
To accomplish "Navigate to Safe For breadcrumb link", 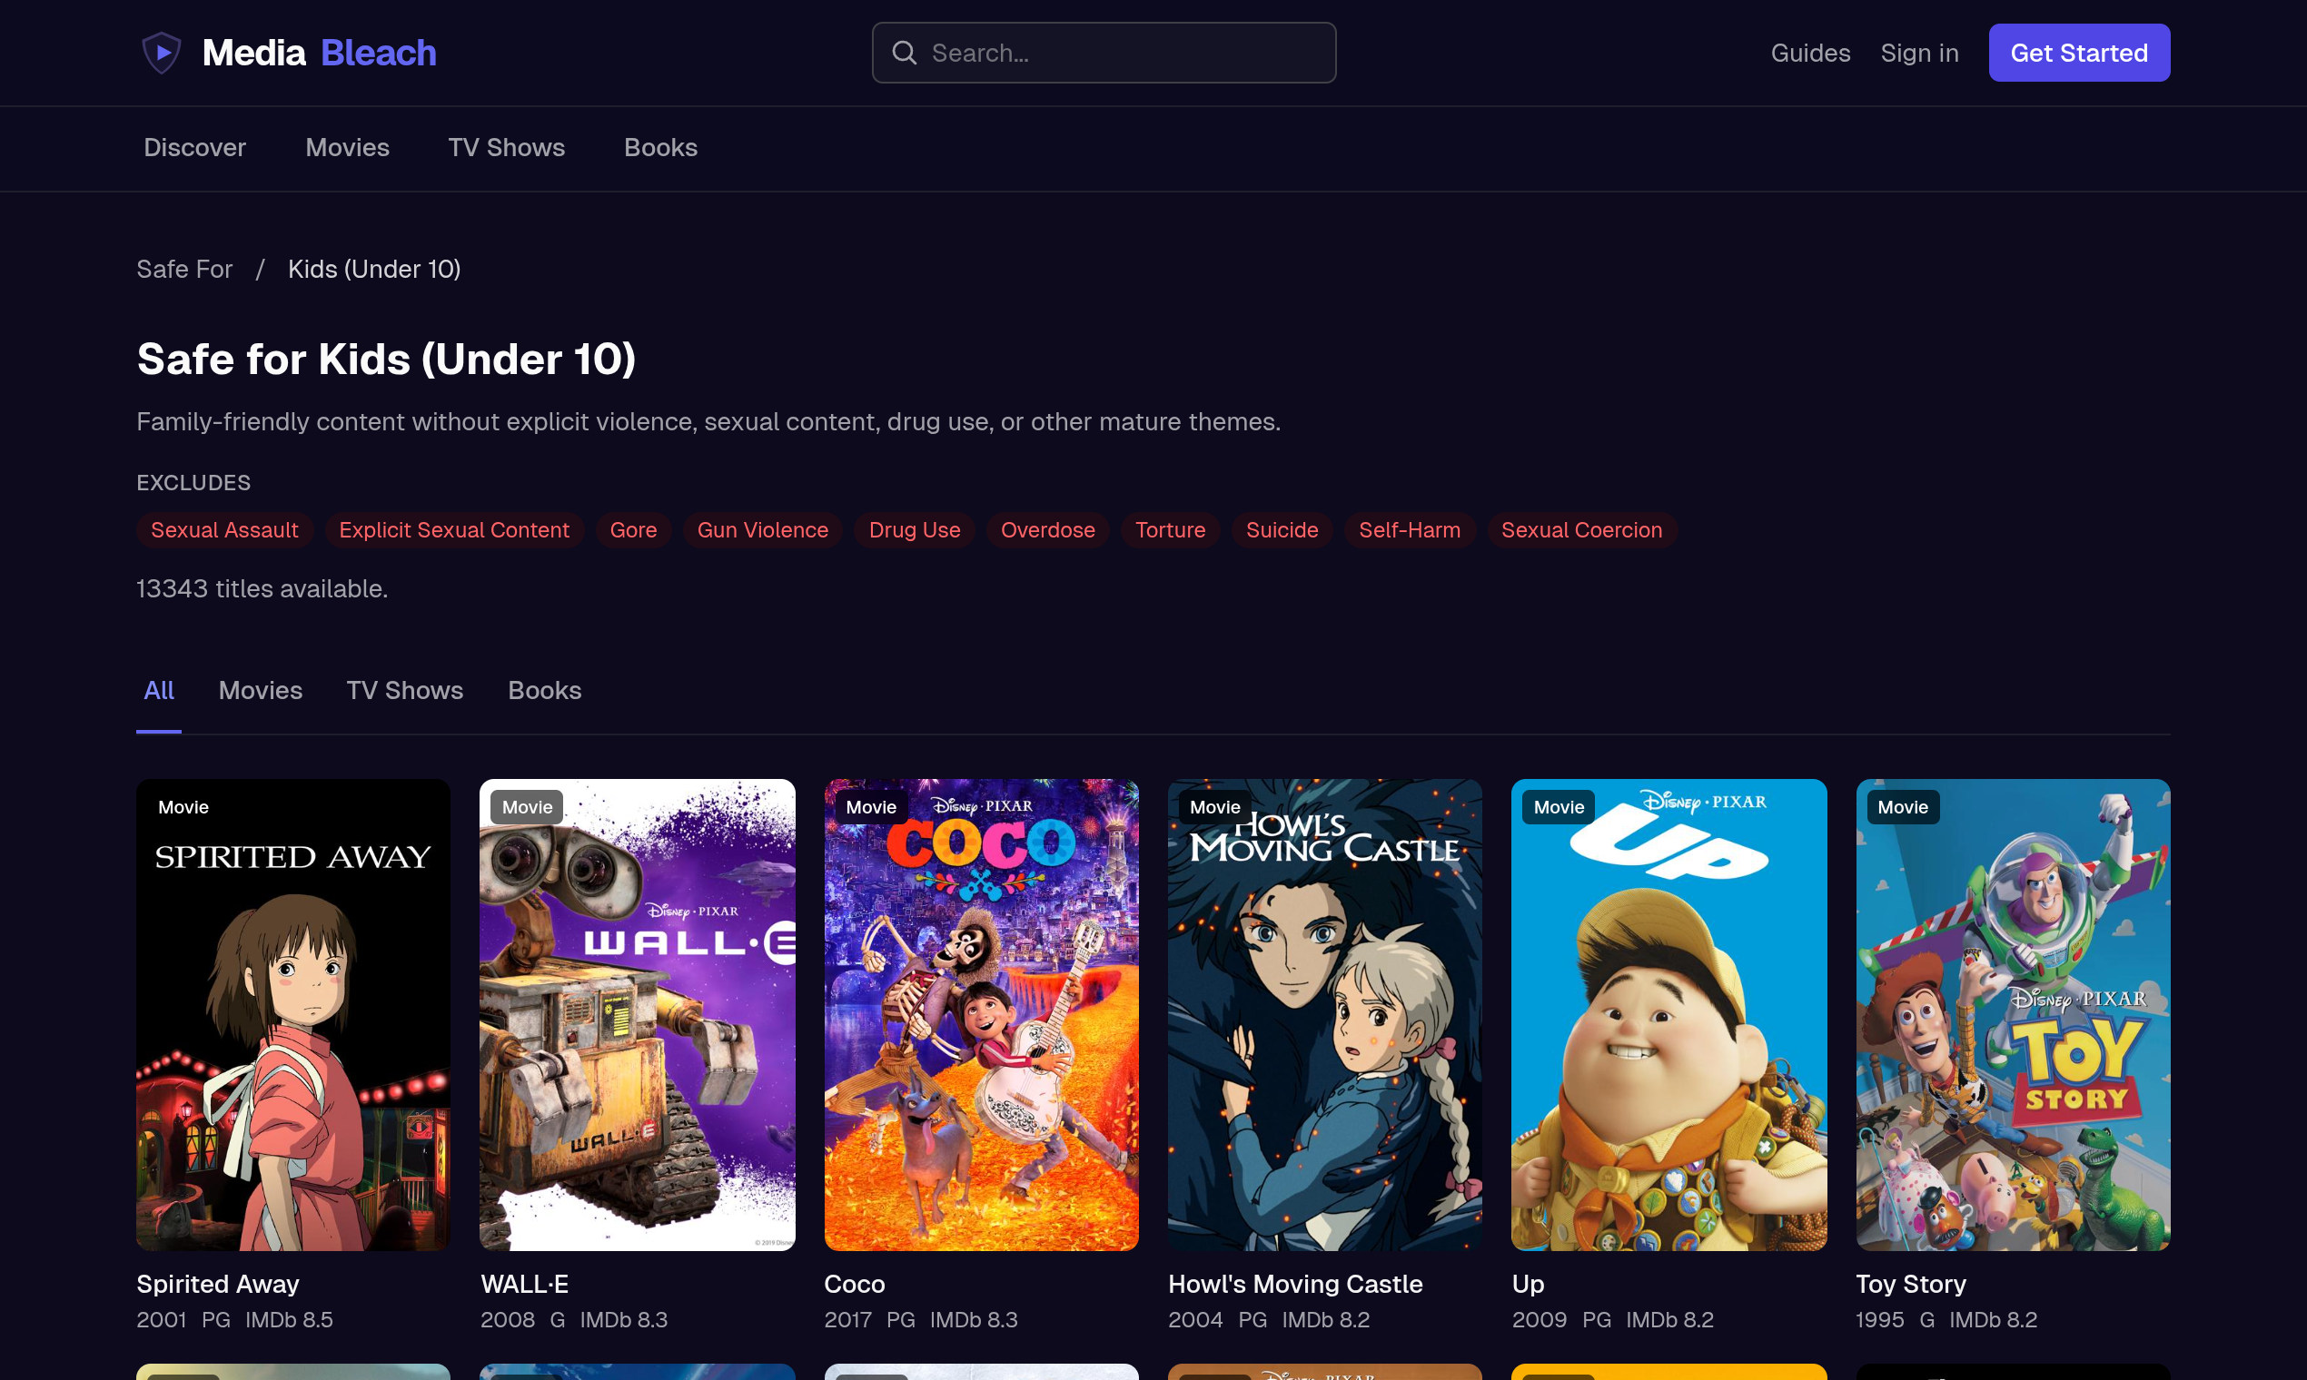I will pyautogui.click(x=184, y=269).
